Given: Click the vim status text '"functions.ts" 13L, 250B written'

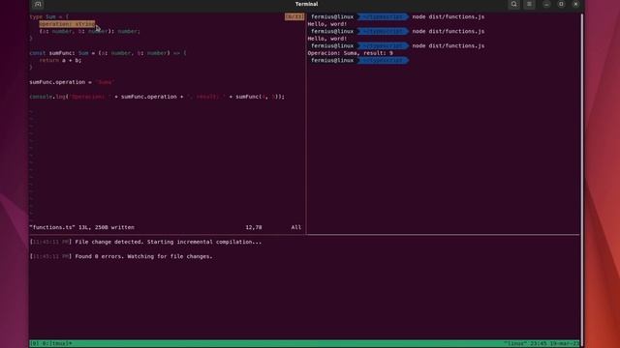Looking at the screenshot, I should click(81, 227).
